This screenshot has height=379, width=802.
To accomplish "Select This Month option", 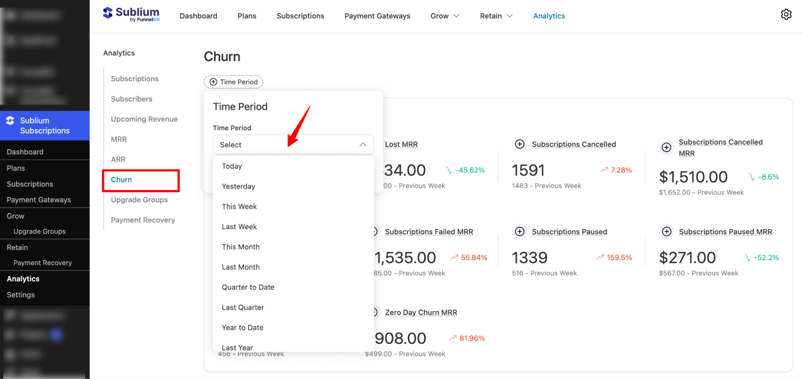I will click(x=240, y=247).
